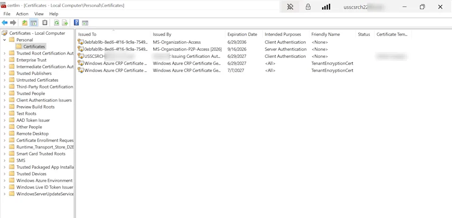Expand Intermediate Certification Authorities node
The width and height of the screenshot is (452, 218).
coord(4,67)
